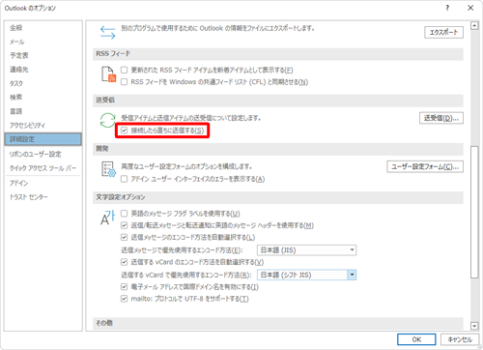
Task: Click the export arrows icon
Action: pos(107,33)
